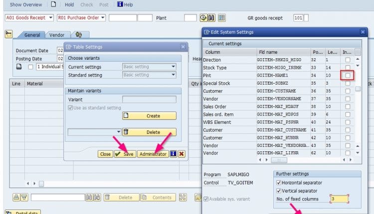The height and width of the screenshot is (214, 374).
Task: Click the Delete button in bottom toolbar
Action: coord(121,198)
